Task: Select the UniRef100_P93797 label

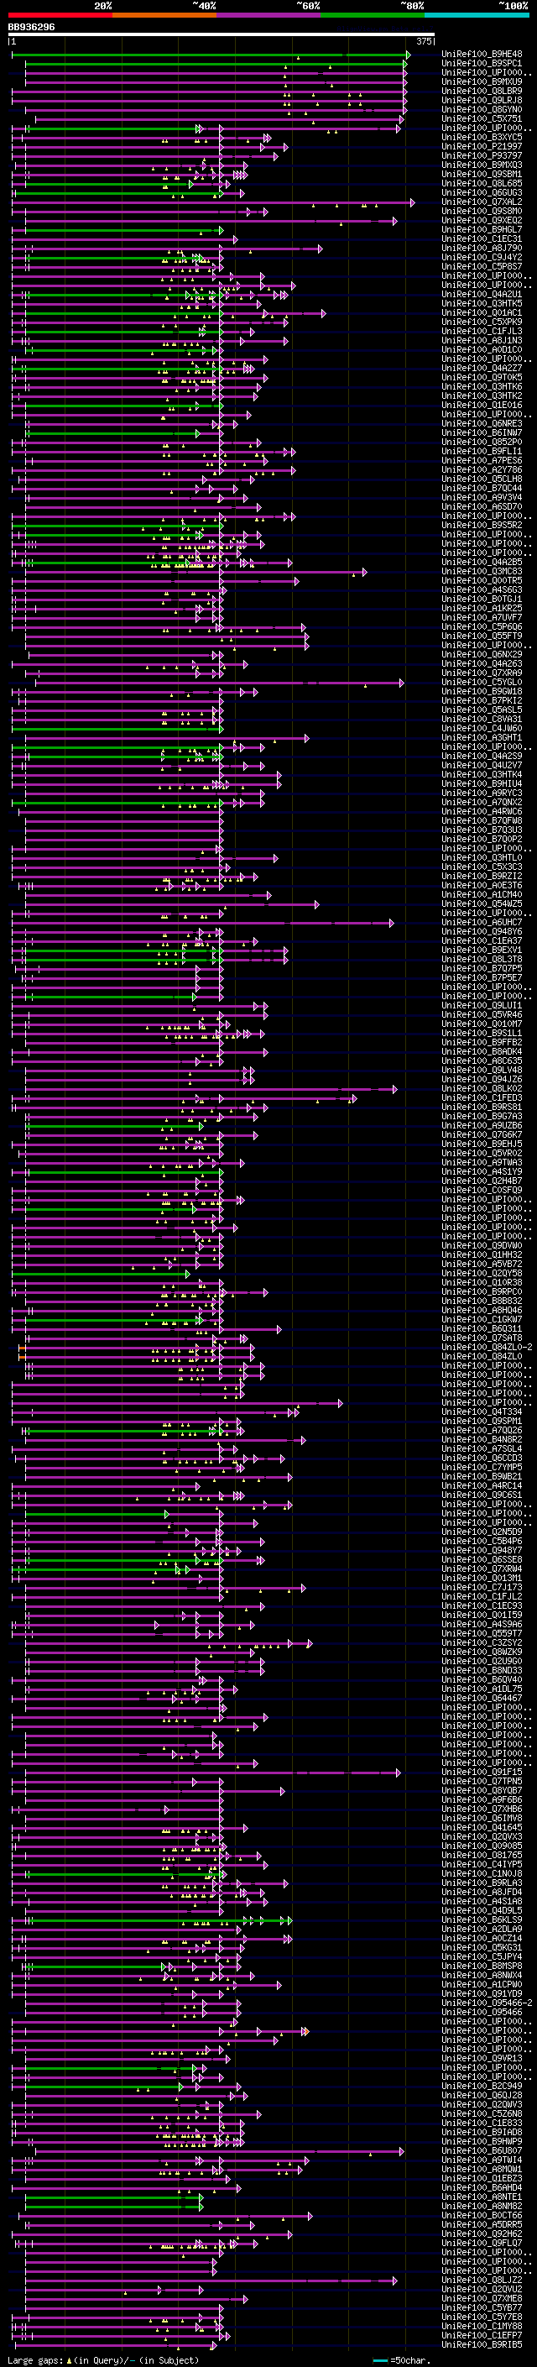Action: [x=482, y=155]
